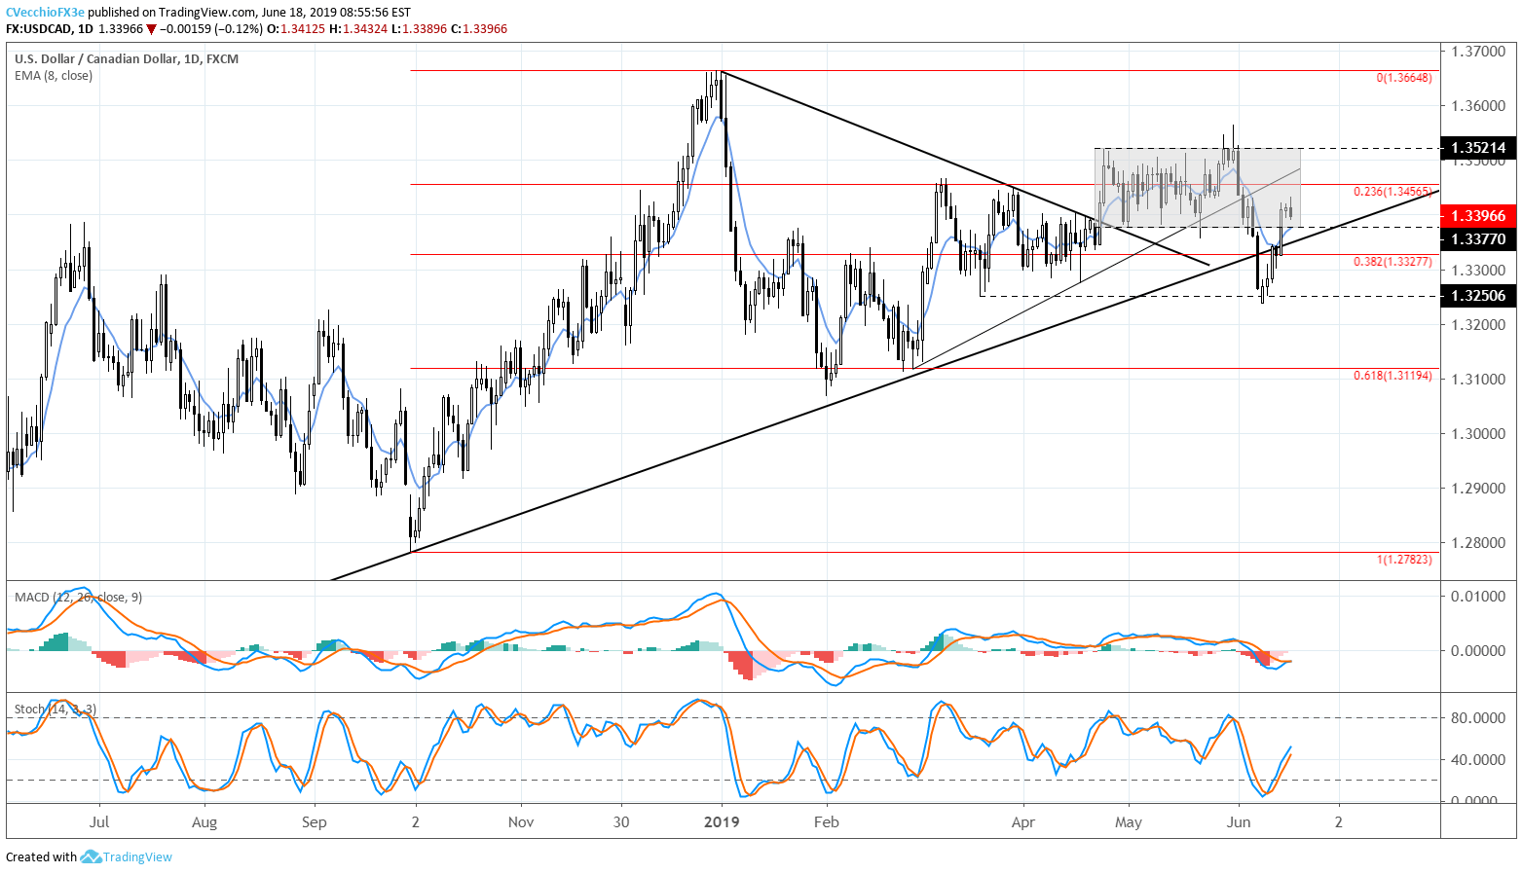
Task: Click the L:1.33896 low value in header
Action: pos(420,29)
